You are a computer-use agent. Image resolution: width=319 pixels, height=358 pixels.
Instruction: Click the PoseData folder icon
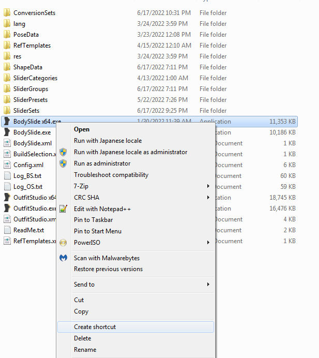click(x=7, y=34)
